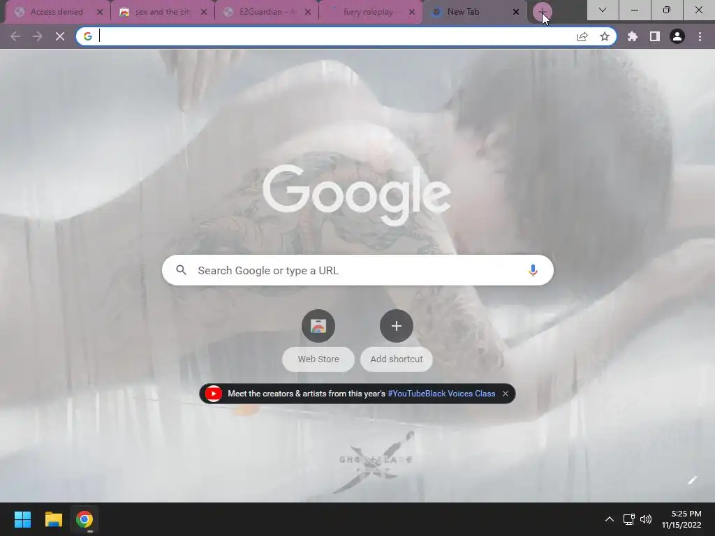Stop loading the page

tap(60, 36)
